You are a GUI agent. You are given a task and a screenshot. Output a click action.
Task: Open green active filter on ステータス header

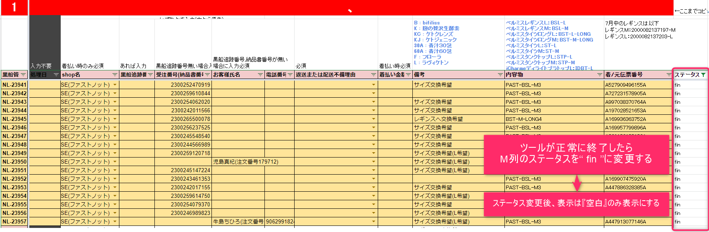tap(703, 74)
